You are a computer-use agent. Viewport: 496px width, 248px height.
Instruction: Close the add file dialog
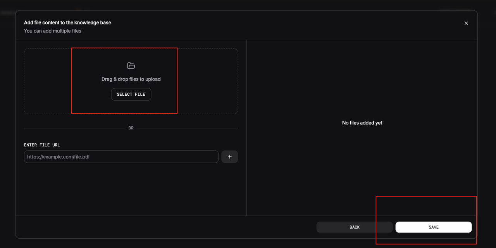466,23
